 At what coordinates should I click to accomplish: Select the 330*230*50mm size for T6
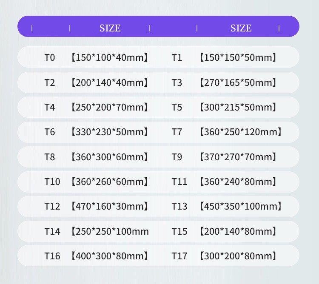point(109,132)
